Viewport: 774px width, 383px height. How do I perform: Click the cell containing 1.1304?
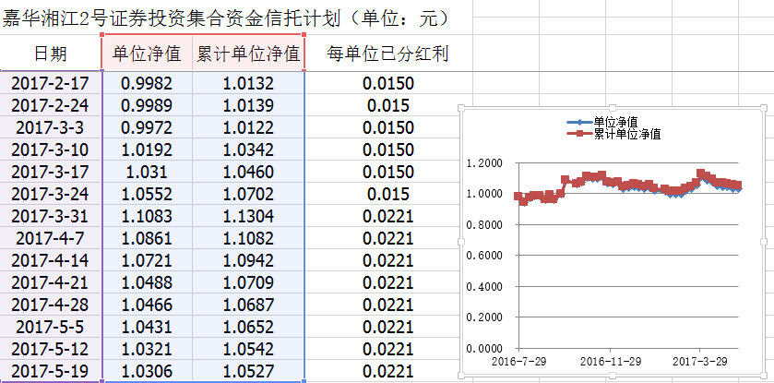pos(249,216)
